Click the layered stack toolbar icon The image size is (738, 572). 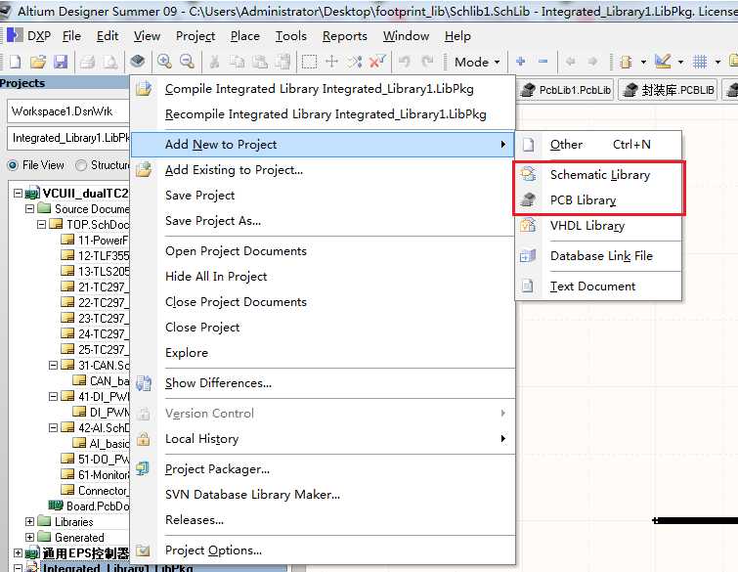[x=138, y=61]
